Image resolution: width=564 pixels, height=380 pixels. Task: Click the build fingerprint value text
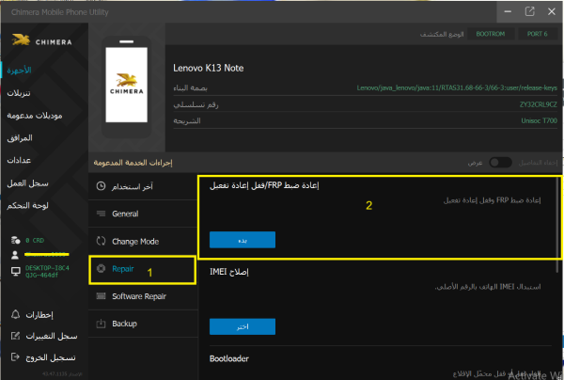[x=457, y=87]
